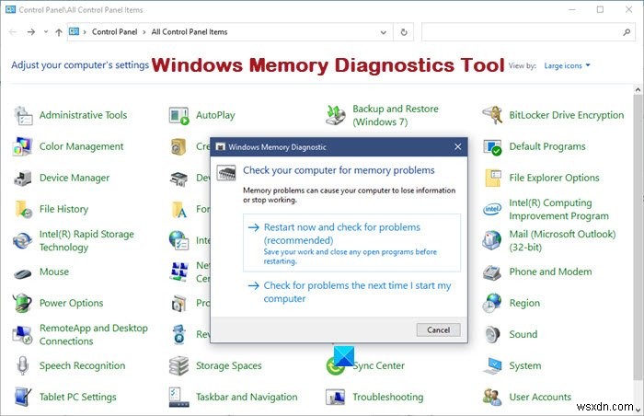Open Mail (Microsoft Outlook) icon
Viewport: 644px width, 416px height.
coord(492,240)
